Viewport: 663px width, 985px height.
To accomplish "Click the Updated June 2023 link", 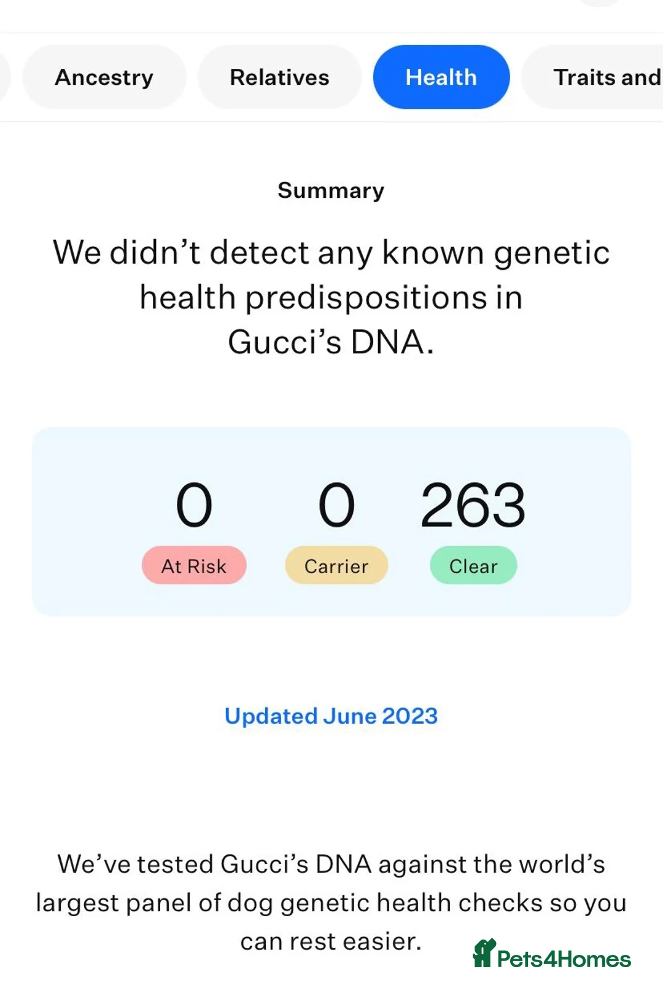I will (331, 716).
